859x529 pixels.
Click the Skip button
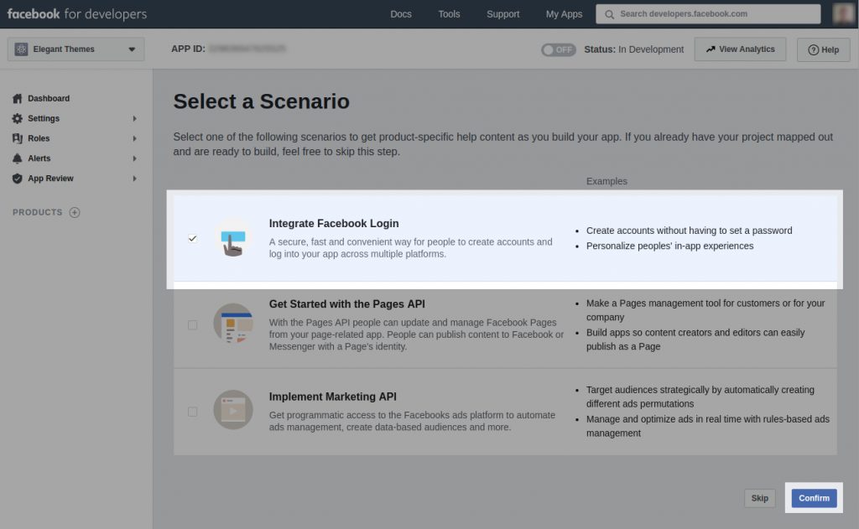[x=759, y=498]
